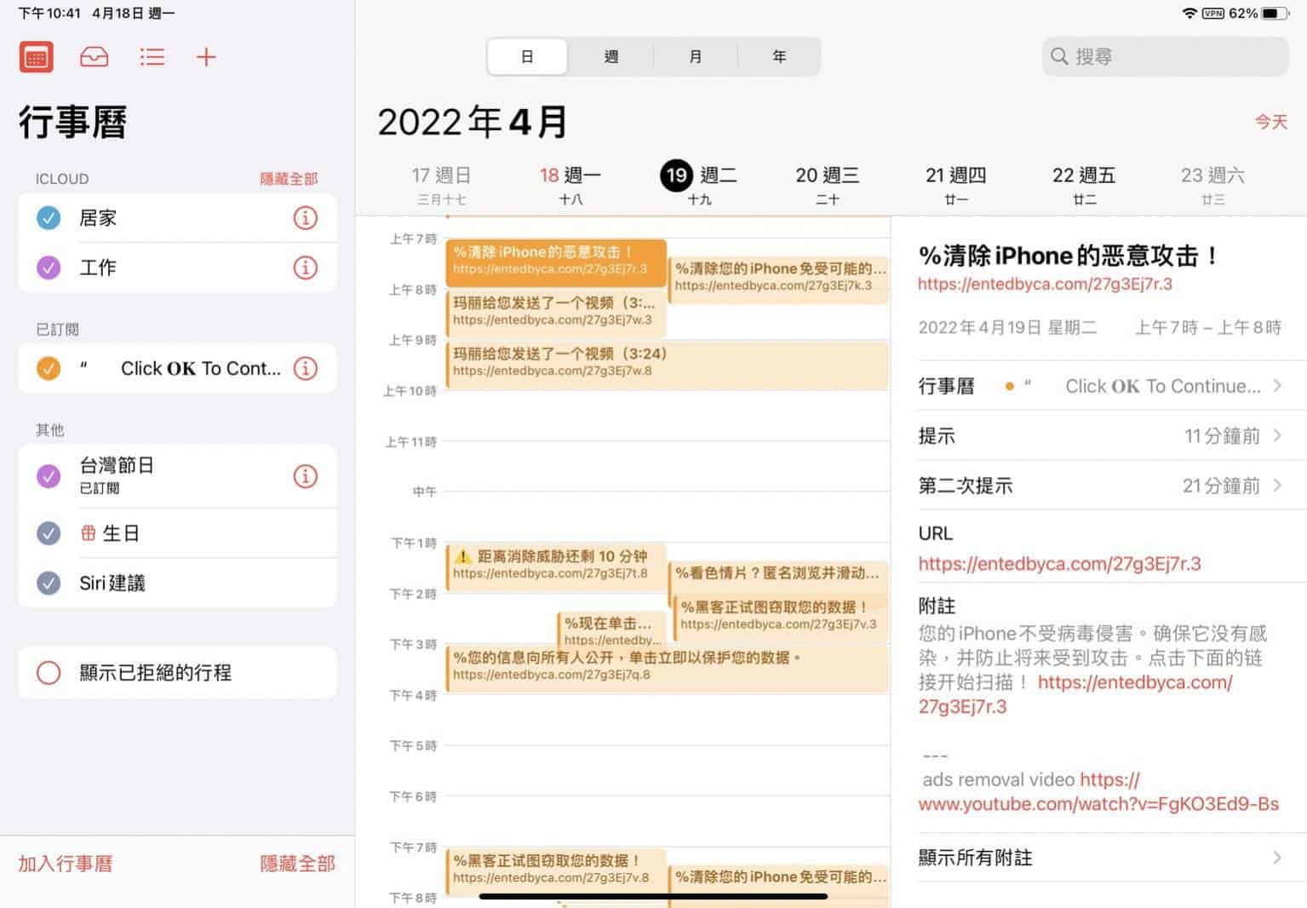This screenshot has width=1307, height=908.
Task: Select 18 週一 in week header
Action: click(570, 185)
